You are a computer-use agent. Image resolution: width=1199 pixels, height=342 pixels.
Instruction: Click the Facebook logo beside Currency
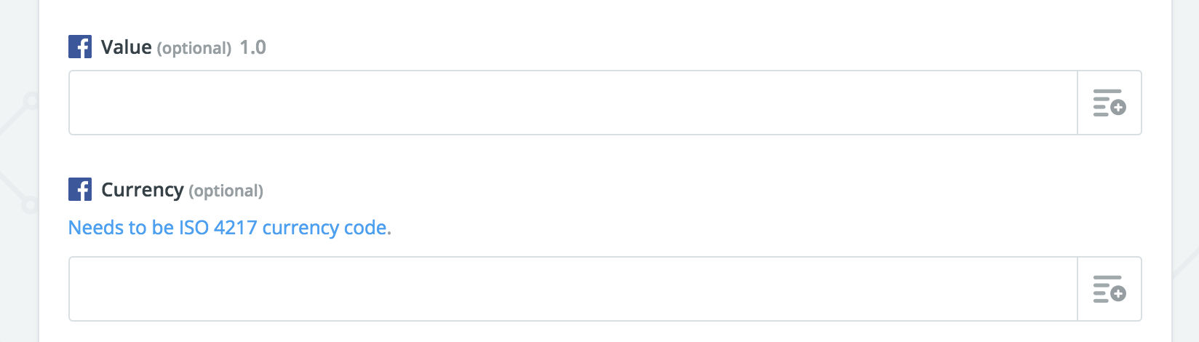[x=80, y=189]
